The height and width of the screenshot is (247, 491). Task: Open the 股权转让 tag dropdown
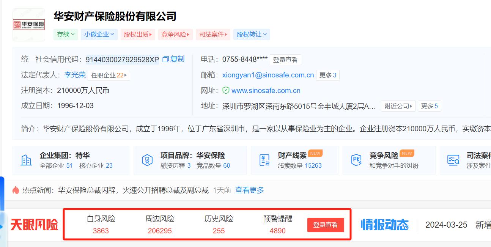point(252,34)
